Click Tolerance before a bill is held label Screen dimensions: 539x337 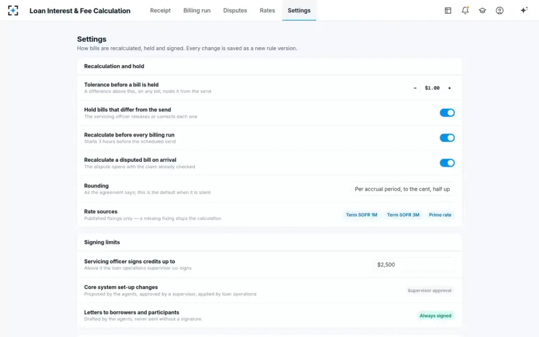pyautogui.click(x=121, y=84)
